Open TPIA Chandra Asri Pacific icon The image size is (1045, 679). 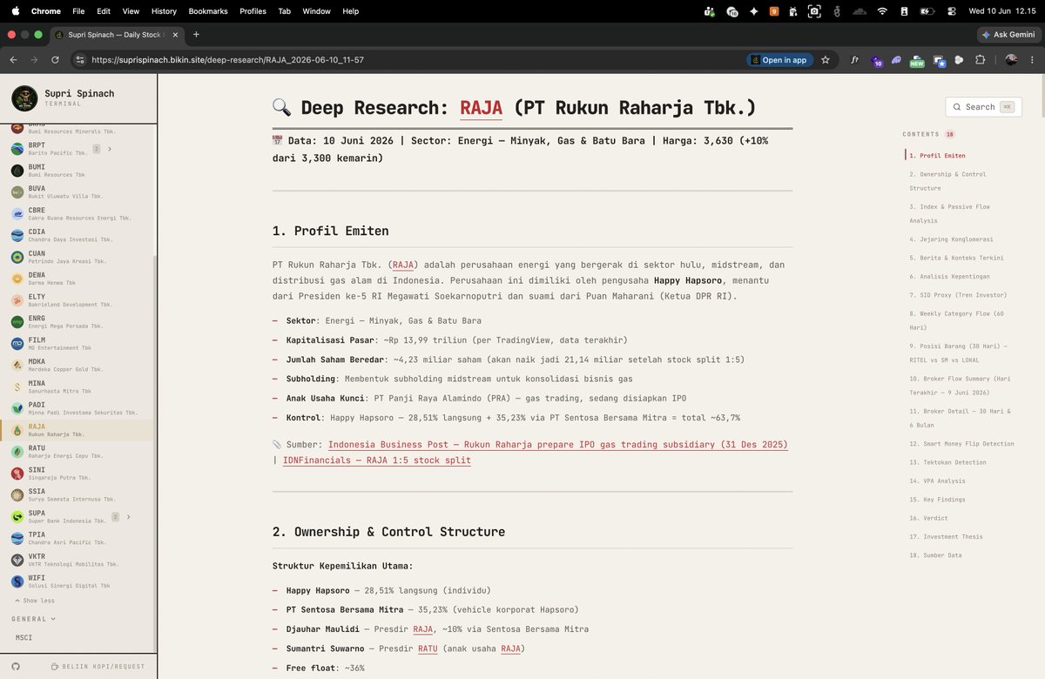(x=17, y=538)
